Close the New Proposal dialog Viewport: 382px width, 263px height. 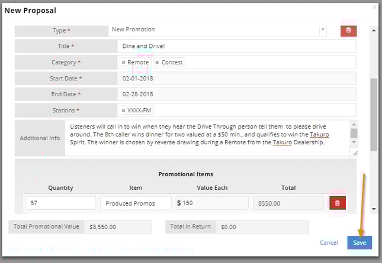point(374,7)
